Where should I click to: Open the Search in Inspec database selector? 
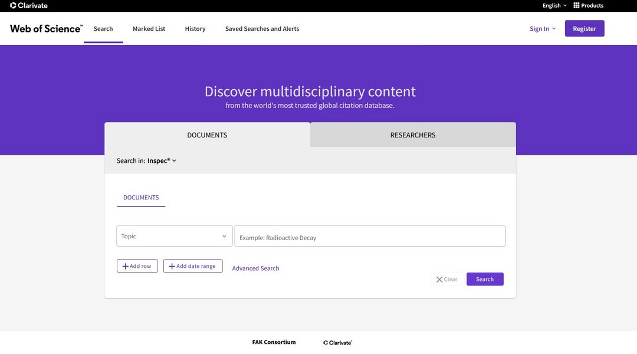click(x=162, y=160)
